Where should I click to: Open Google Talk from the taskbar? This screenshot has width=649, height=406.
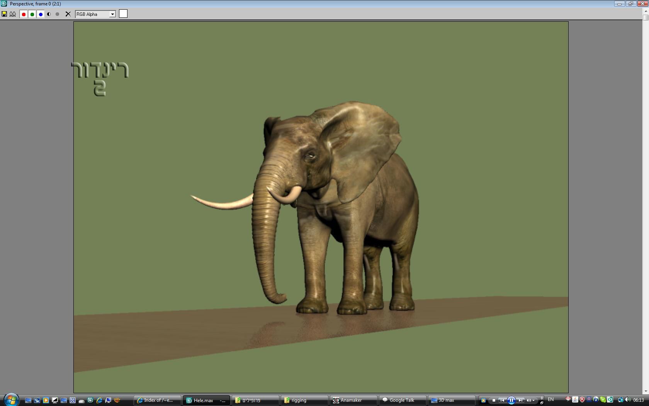coord(403,400)
